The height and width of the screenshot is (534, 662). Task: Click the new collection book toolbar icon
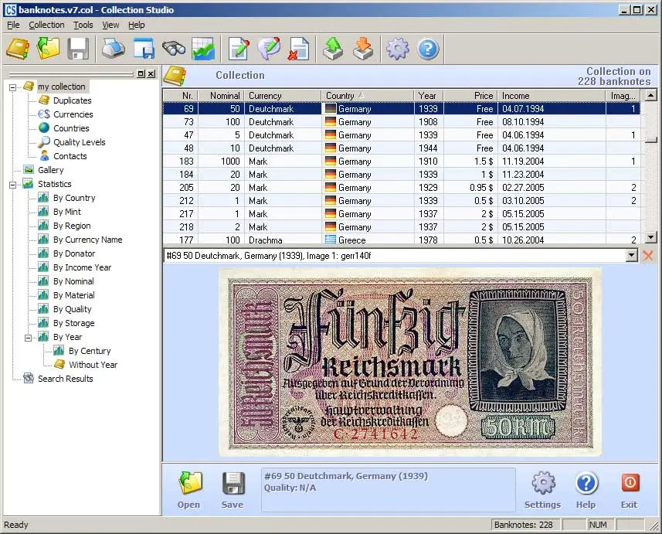[17, 49]
